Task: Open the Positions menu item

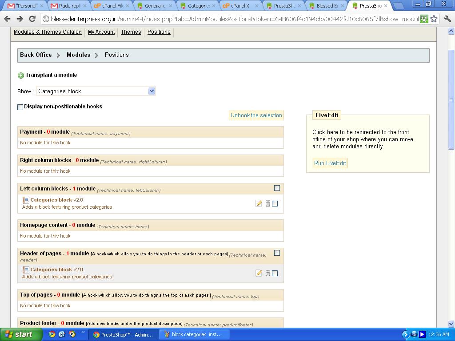Action: coord(159,32)
